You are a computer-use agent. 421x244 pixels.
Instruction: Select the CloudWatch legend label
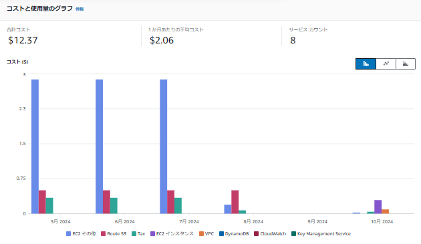click(273, 234)
